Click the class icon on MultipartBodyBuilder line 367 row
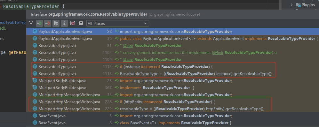Screen dimensions: 319x127 [x=35, y=88]
